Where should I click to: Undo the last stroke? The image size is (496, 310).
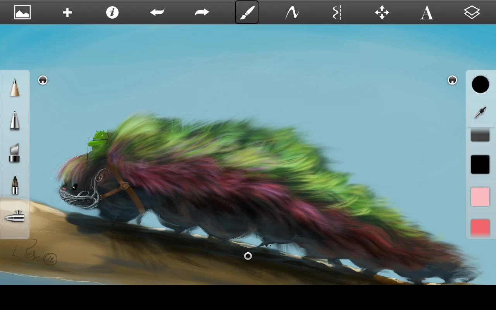(x=157, y=12)
